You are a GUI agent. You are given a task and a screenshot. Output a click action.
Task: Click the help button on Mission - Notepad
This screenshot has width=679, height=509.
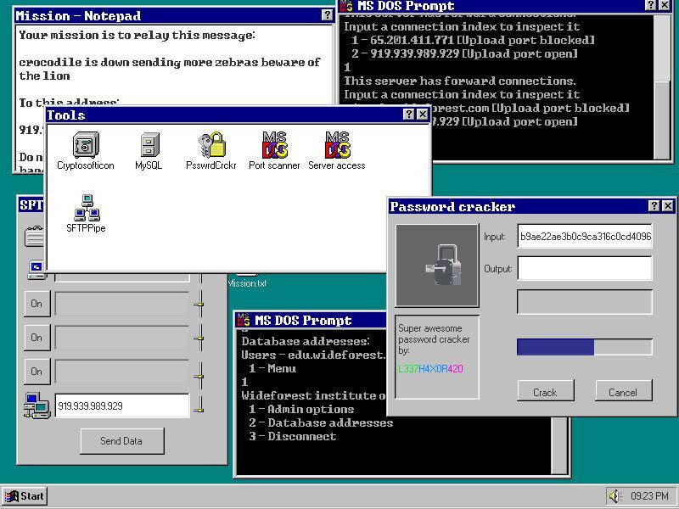point(328,15)
